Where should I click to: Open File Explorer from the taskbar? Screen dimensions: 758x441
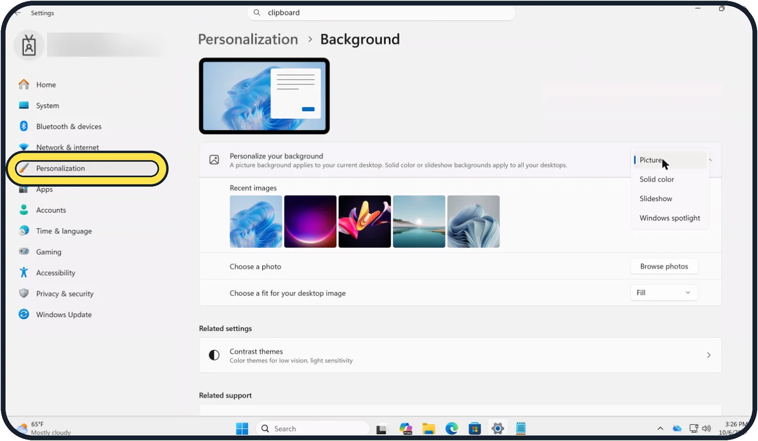[x=429, y=428]
